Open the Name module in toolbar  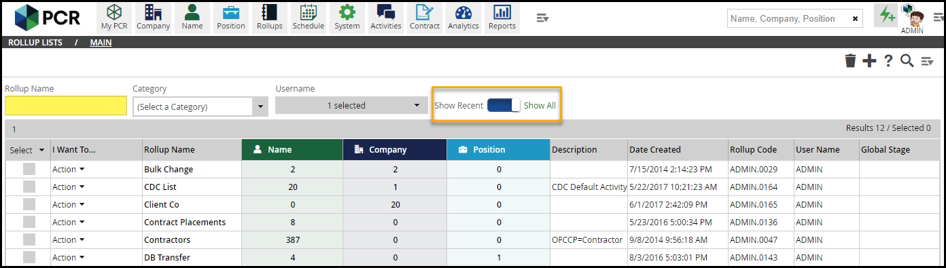(x=192, y=18)
